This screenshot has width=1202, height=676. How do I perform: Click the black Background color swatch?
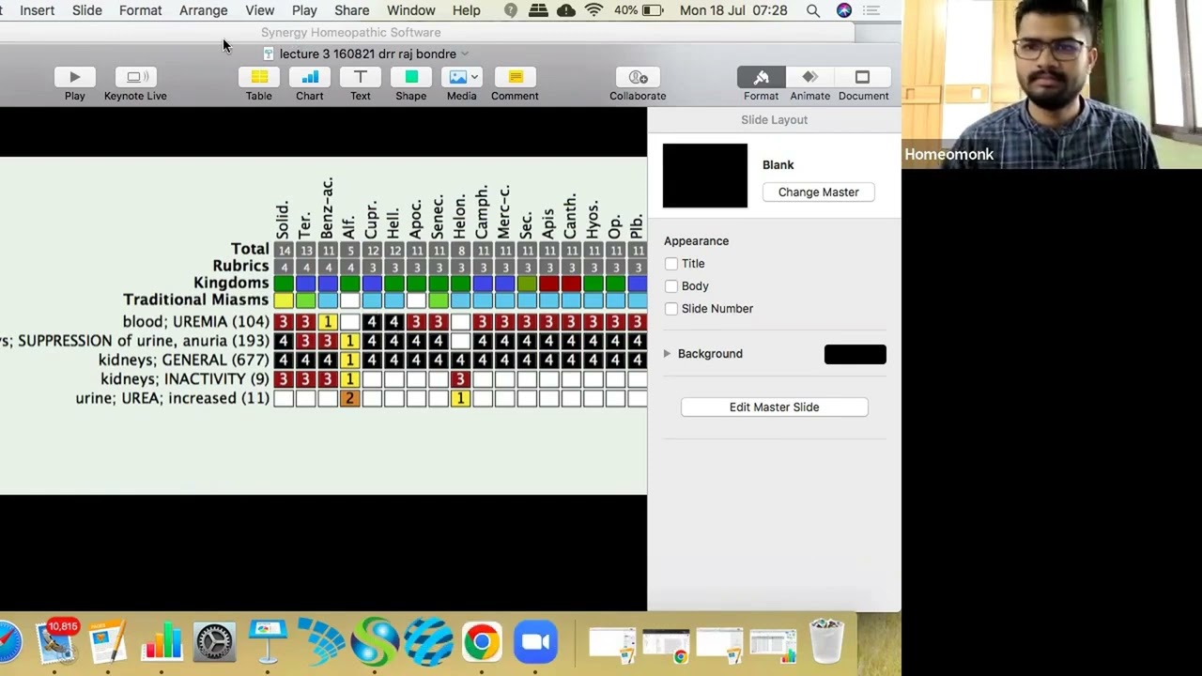(855, 354)
